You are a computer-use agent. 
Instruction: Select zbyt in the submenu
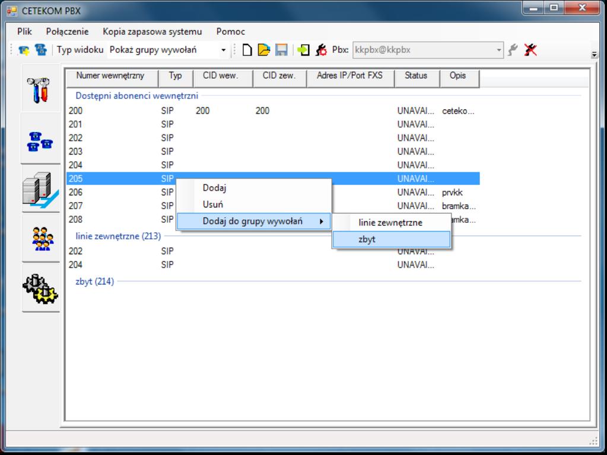(x=392, y=239)
